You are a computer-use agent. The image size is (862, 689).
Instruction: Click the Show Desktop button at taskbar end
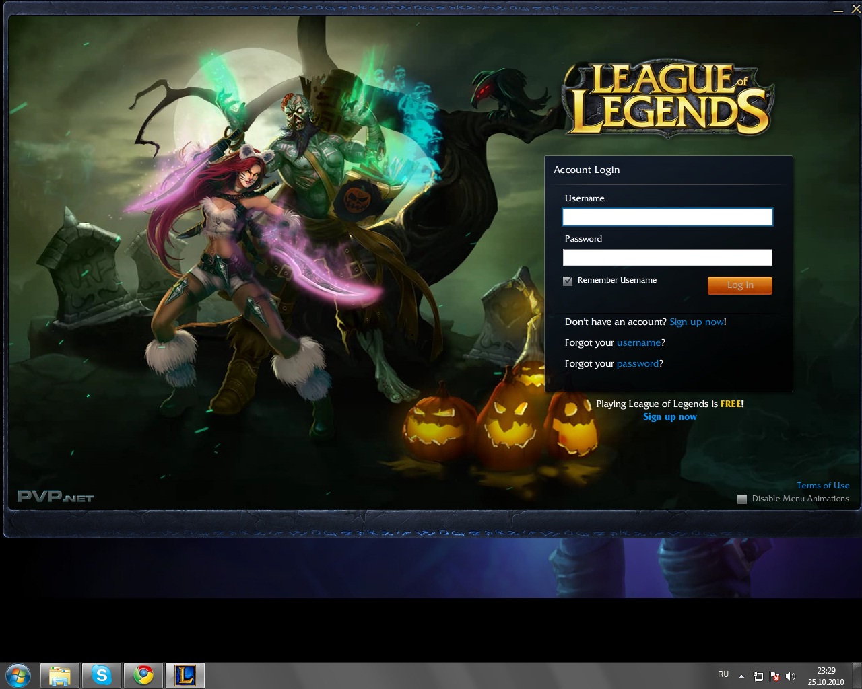click(857, 676)
